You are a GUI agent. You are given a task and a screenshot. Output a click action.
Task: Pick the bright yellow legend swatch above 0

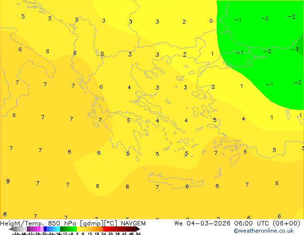coord(78,229)
